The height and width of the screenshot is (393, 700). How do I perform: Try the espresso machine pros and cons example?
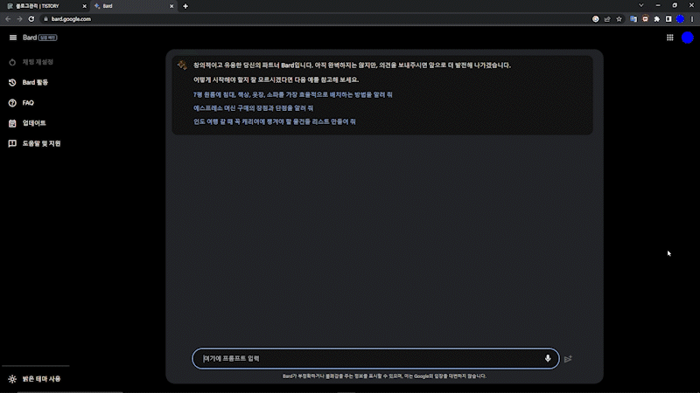(x=253, y=107)
